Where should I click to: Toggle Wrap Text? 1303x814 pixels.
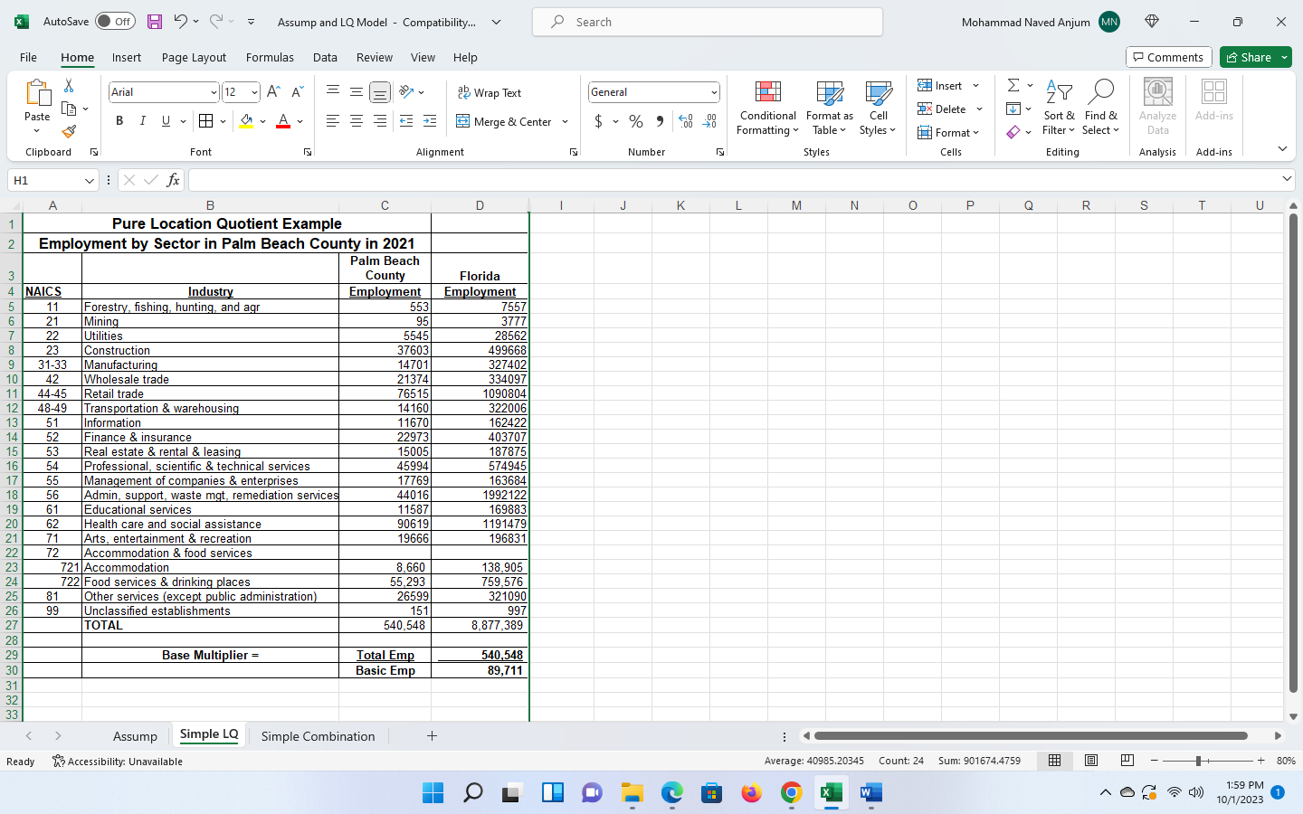(490, 92)
